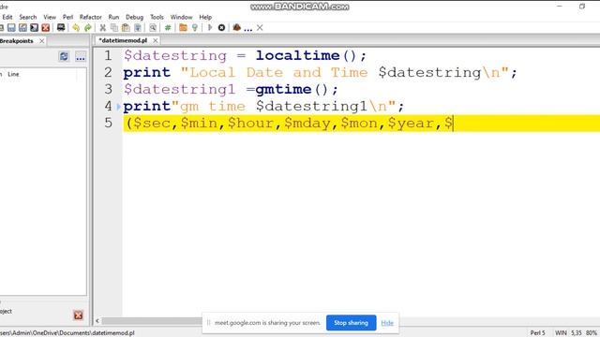Open Find with the magnifier toolbar icon
Screen dimensions: 600x337
point(153,27)
